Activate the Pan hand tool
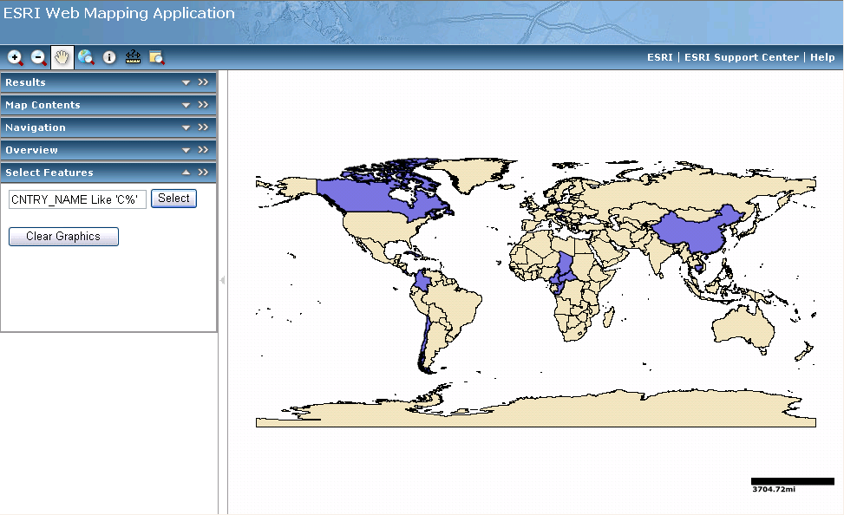Screen dimensions: 844x515 coord(62,57)
